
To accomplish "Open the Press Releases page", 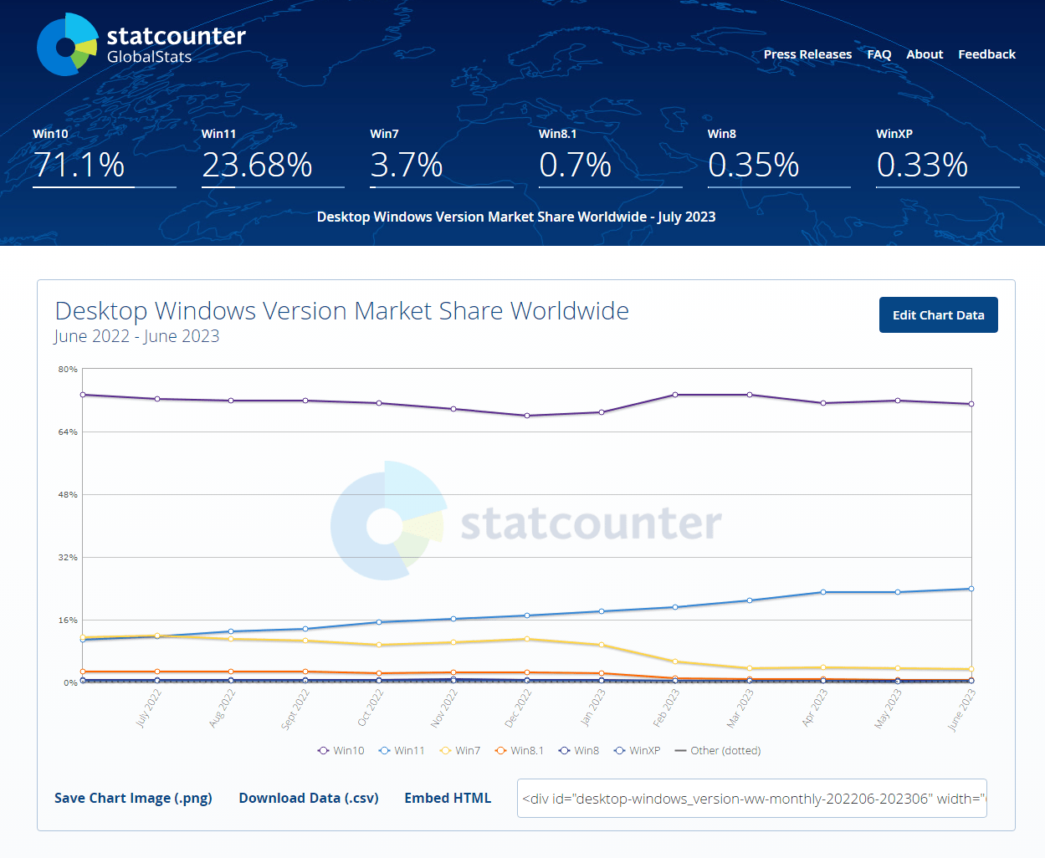I will click(807, 54).
